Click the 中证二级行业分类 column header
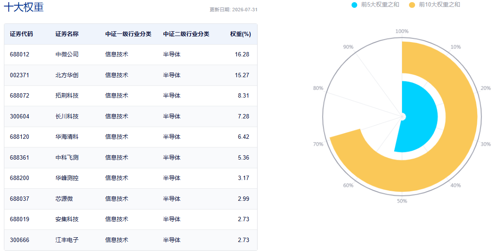This screenshot has width=496, height=252. pyautogui.click(x=186, y=34)
